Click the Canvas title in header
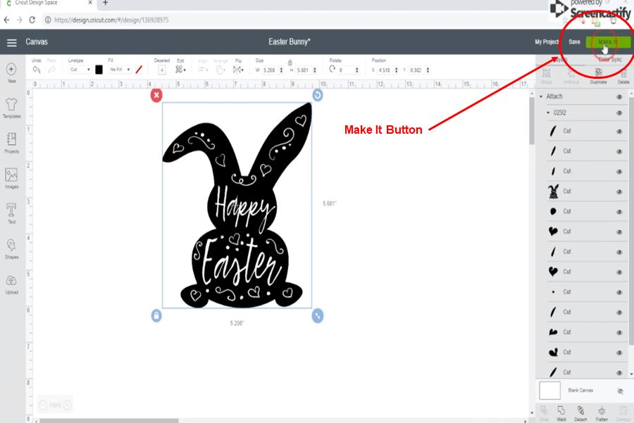Viewport: 634px width, 423px height. tap(37, 42)
